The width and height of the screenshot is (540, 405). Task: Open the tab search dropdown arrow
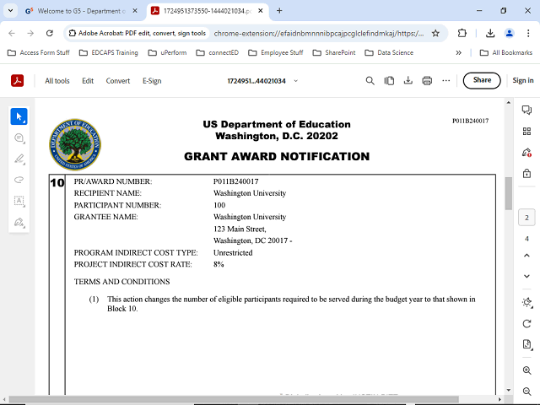[x=11, y=11]
